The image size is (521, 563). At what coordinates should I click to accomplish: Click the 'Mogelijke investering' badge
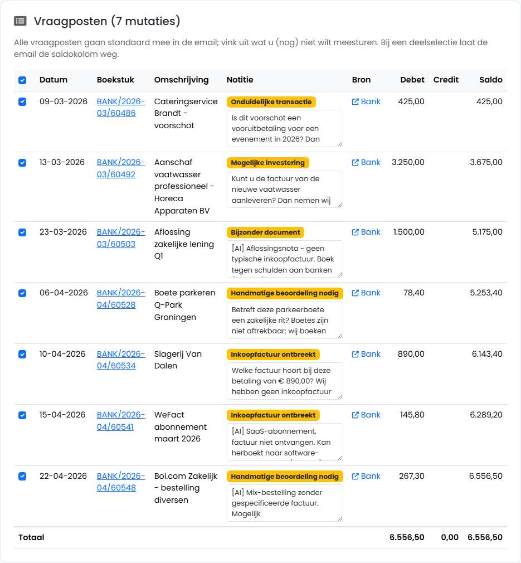(x=267, y=163)
